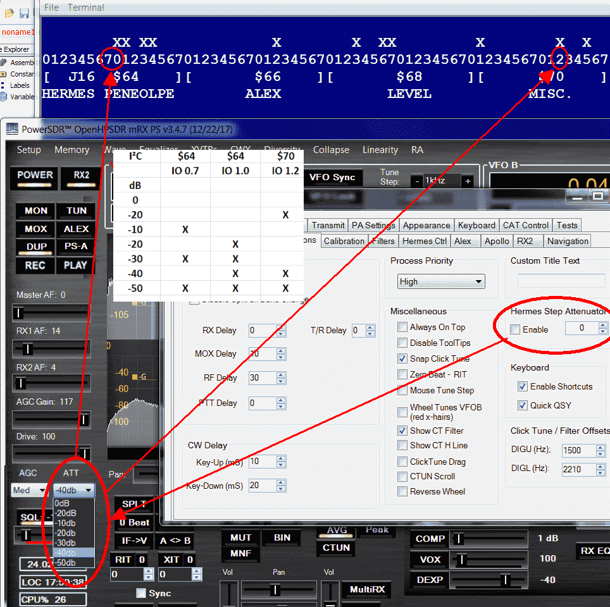Click the open folder icon in editor toolbar
Image resolution: width=610 pixels, height=607 pixels.
coord(9,13)
